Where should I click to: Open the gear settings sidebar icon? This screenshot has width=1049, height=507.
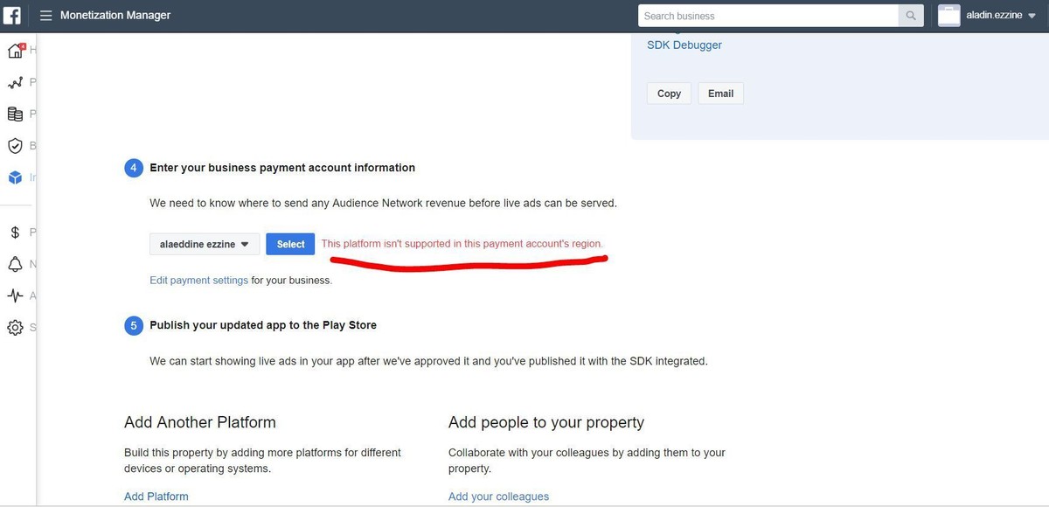point(15,328)
